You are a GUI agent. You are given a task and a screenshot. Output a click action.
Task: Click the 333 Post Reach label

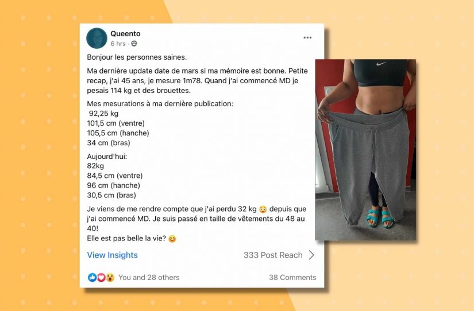click(x=273, y=255)
